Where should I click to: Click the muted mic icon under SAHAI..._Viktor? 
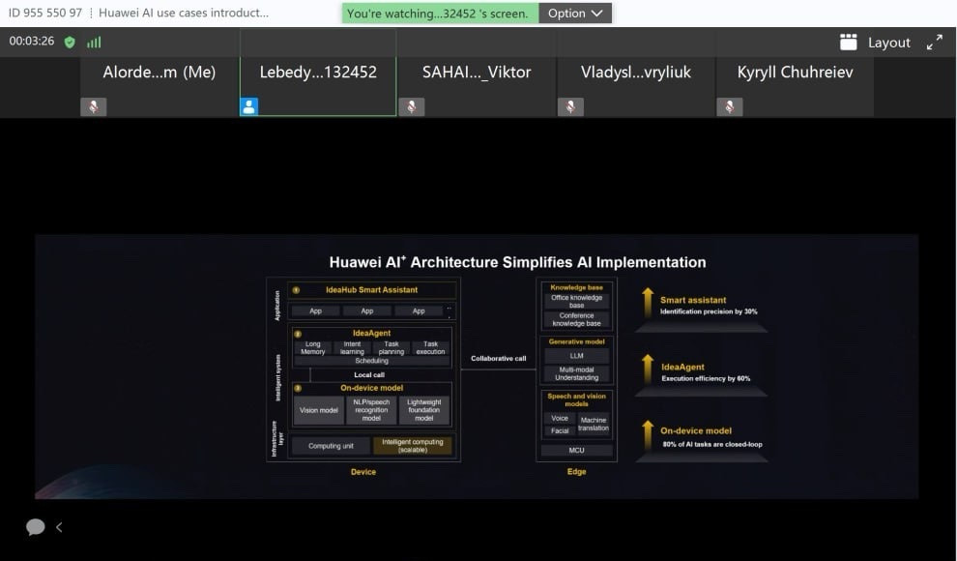(x=412, y=106)
